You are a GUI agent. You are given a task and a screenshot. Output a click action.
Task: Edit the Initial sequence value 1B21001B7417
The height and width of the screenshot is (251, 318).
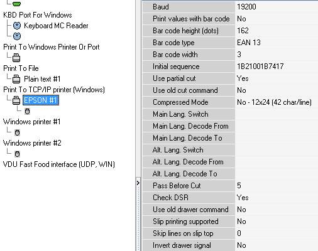point(277,67)
